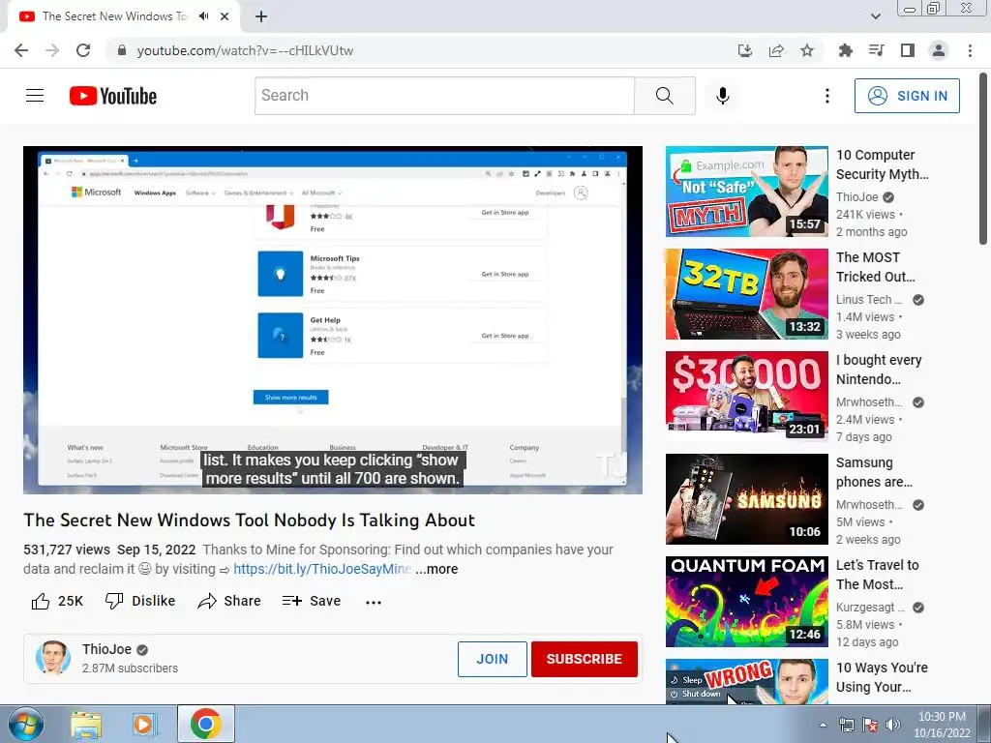The width and height of the screenshot is (991, 743).
Task: Go to Kurzgesagt channel name
Action: (x=870, y=608)
